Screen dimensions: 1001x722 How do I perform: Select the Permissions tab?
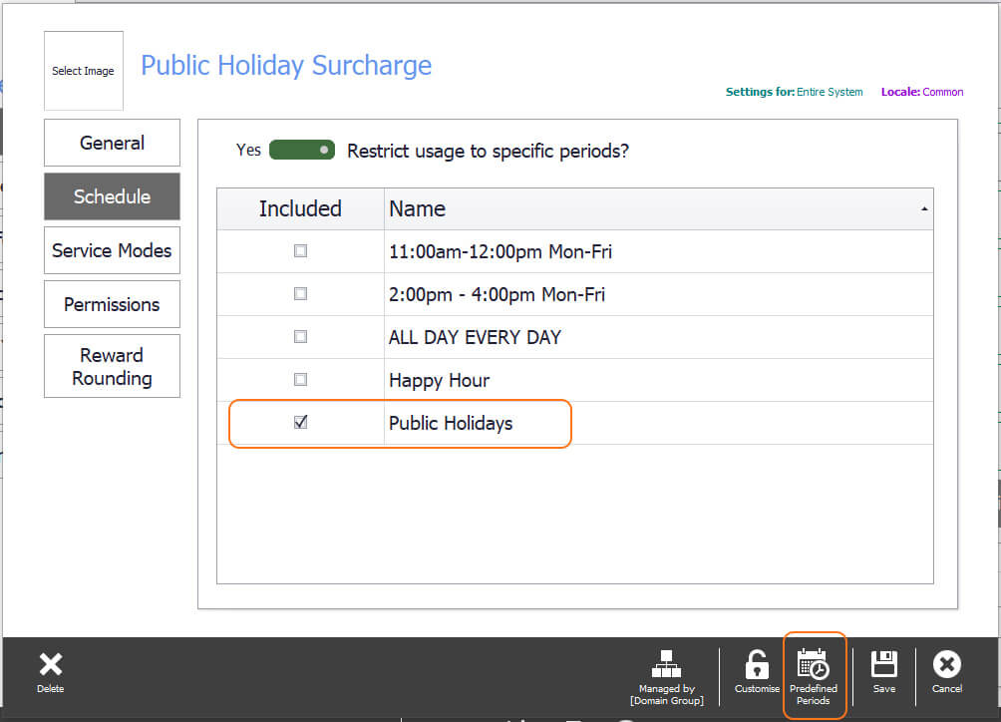111,304
